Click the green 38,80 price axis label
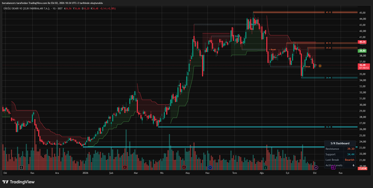Screen dimensions: 373x188 pos(362,51)
